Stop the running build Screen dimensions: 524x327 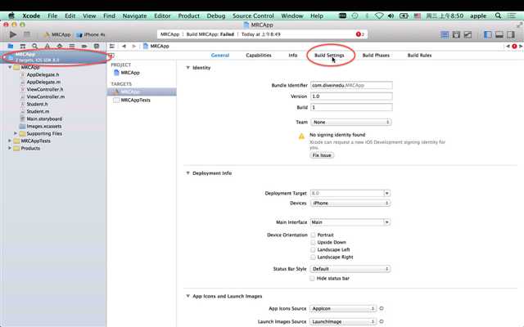pos(27,34)
